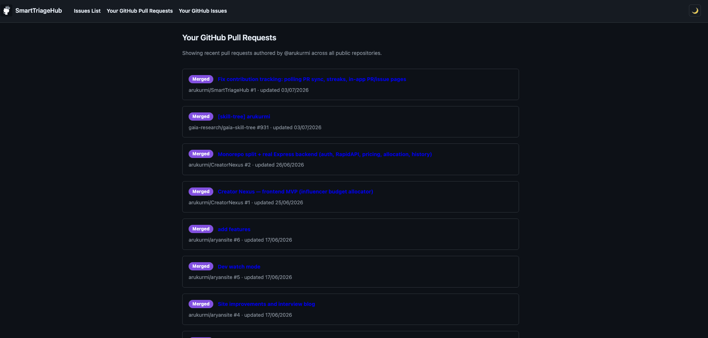Click Merged badge on Dev watch mode PR
Screen dimensions: 708x338
[201, 266]
